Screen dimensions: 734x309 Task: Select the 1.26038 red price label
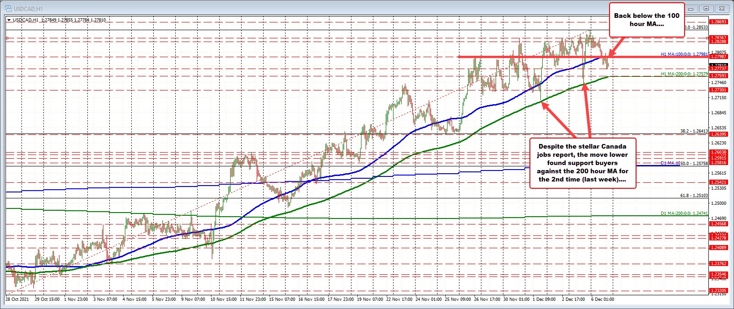pyautogui.click(x=718, y=152)
